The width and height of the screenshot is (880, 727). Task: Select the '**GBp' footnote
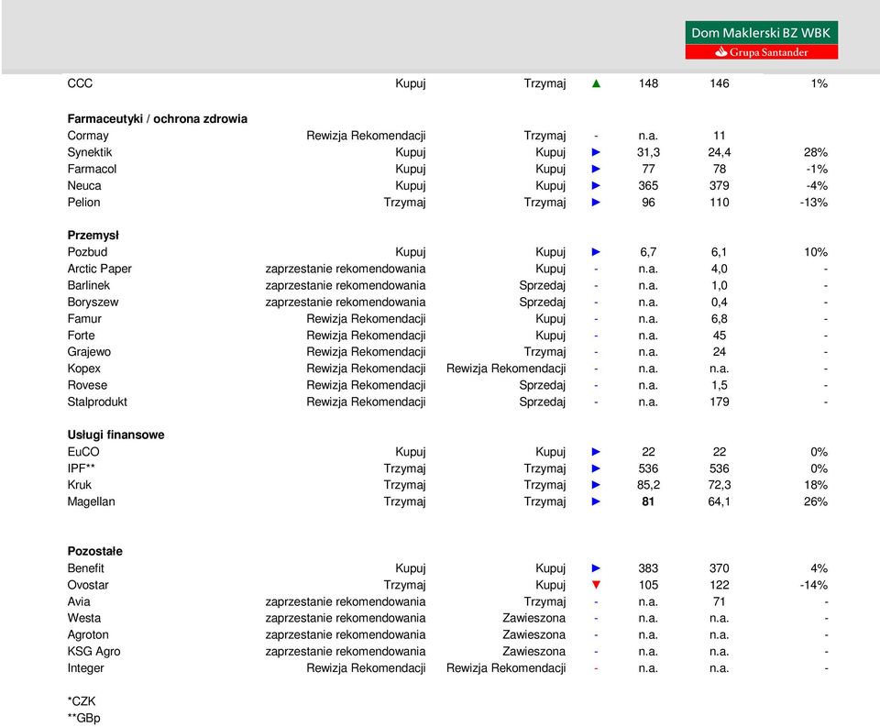[x=84, y=718]
